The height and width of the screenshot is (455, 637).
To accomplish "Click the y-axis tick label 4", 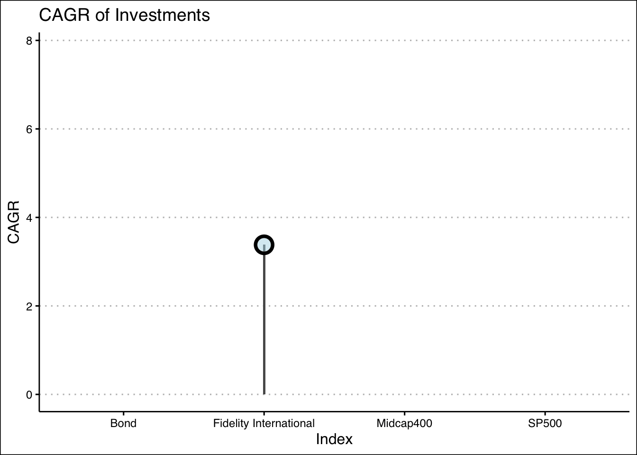I will [29, 218].
